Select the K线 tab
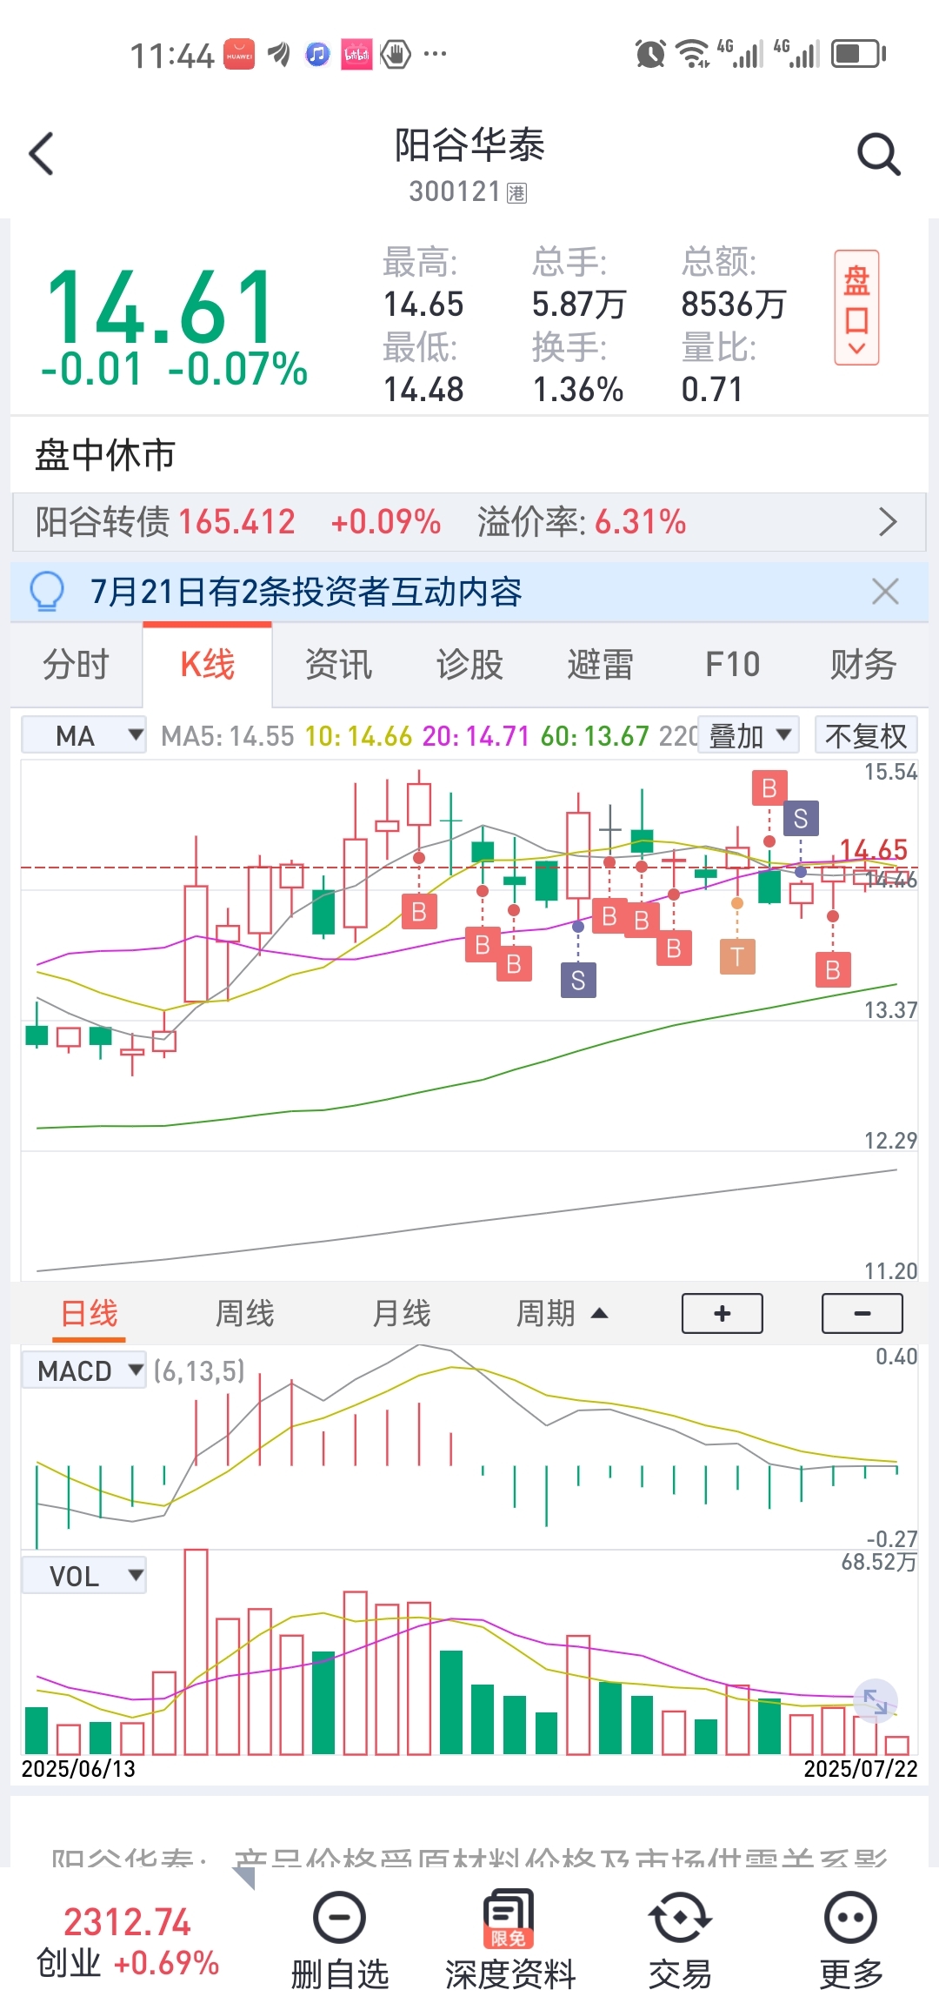 pyautogui.click(x=207, y=665)
